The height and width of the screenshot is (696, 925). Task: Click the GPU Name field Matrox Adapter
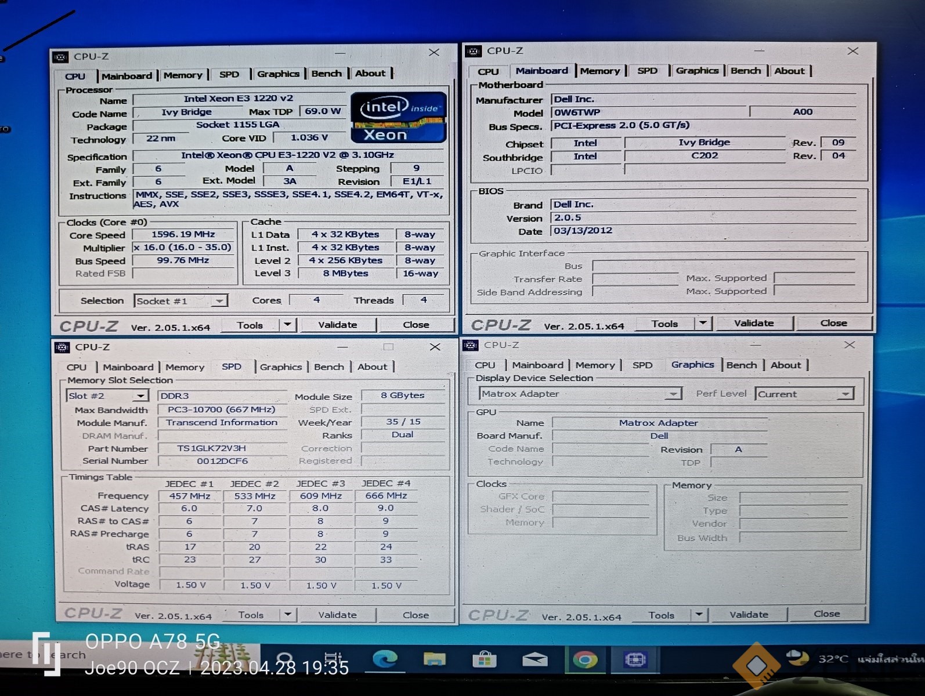(x=659, y=423)
